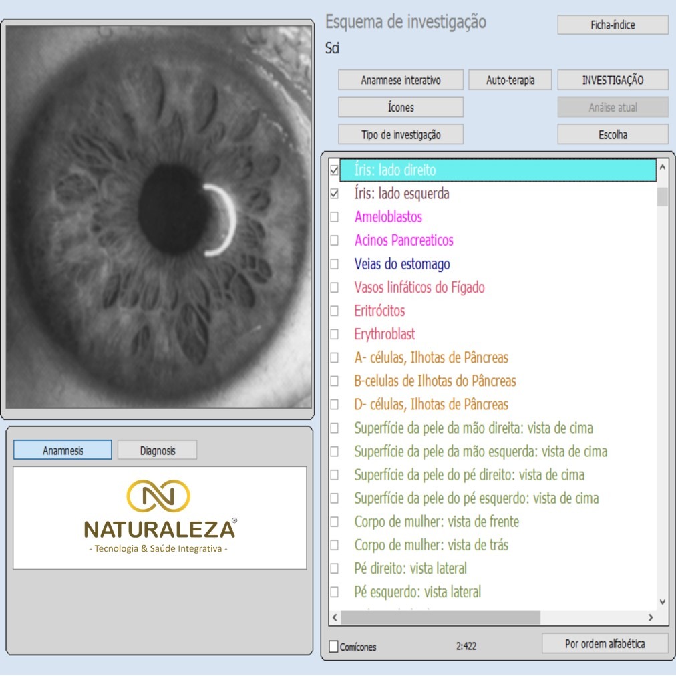Screen dimensions: 676x676
Task: Click the Anamnese interativo button
Action: [x=400, y=80]
